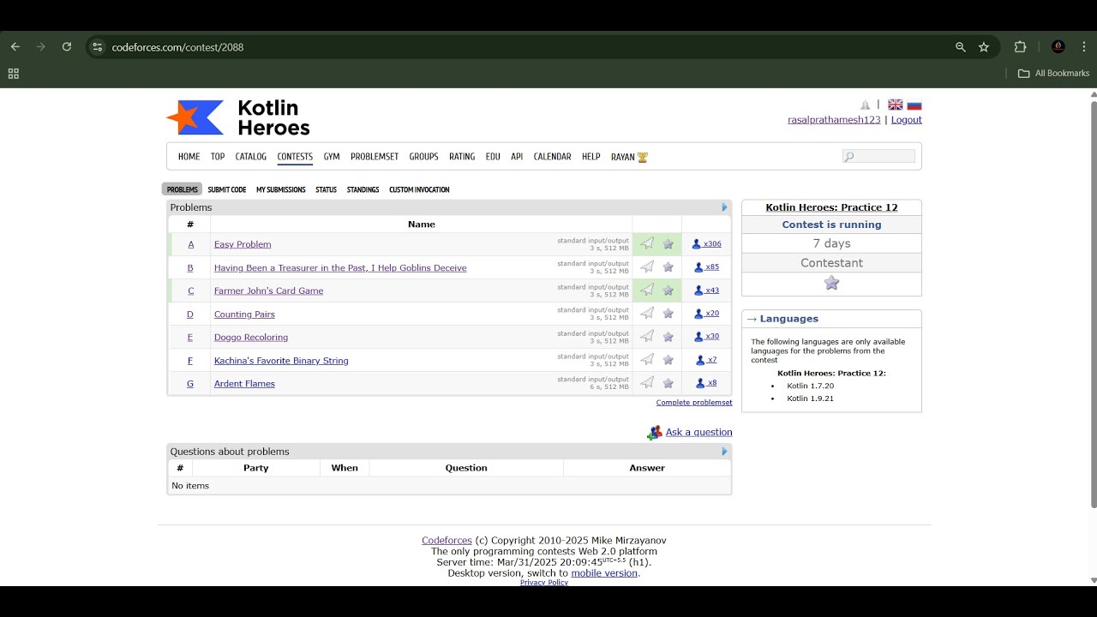Submit solution icon for Easy Problem

tap(647, 244)
